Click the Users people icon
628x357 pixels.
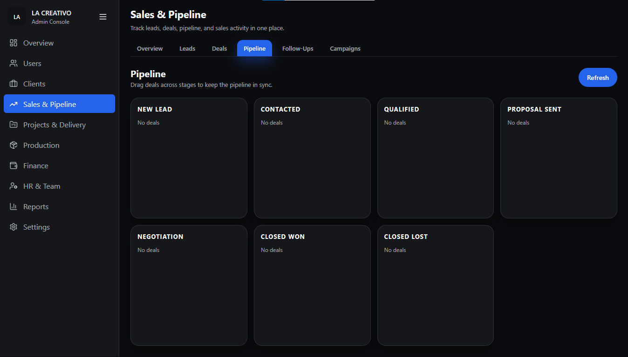14,63
